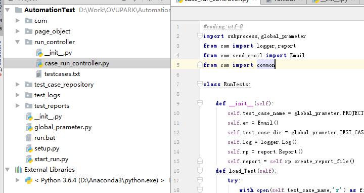Viewport: 364px width, 193px height.
Task: Click the global_prameter.py file icon
Action: pyautogui.click(x=29, y=127)
